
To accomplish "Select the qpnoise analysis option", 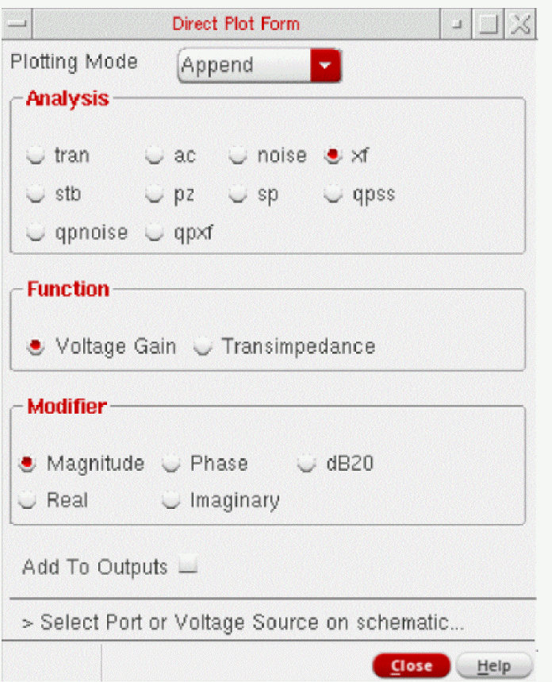I will (x=36, y=232).
